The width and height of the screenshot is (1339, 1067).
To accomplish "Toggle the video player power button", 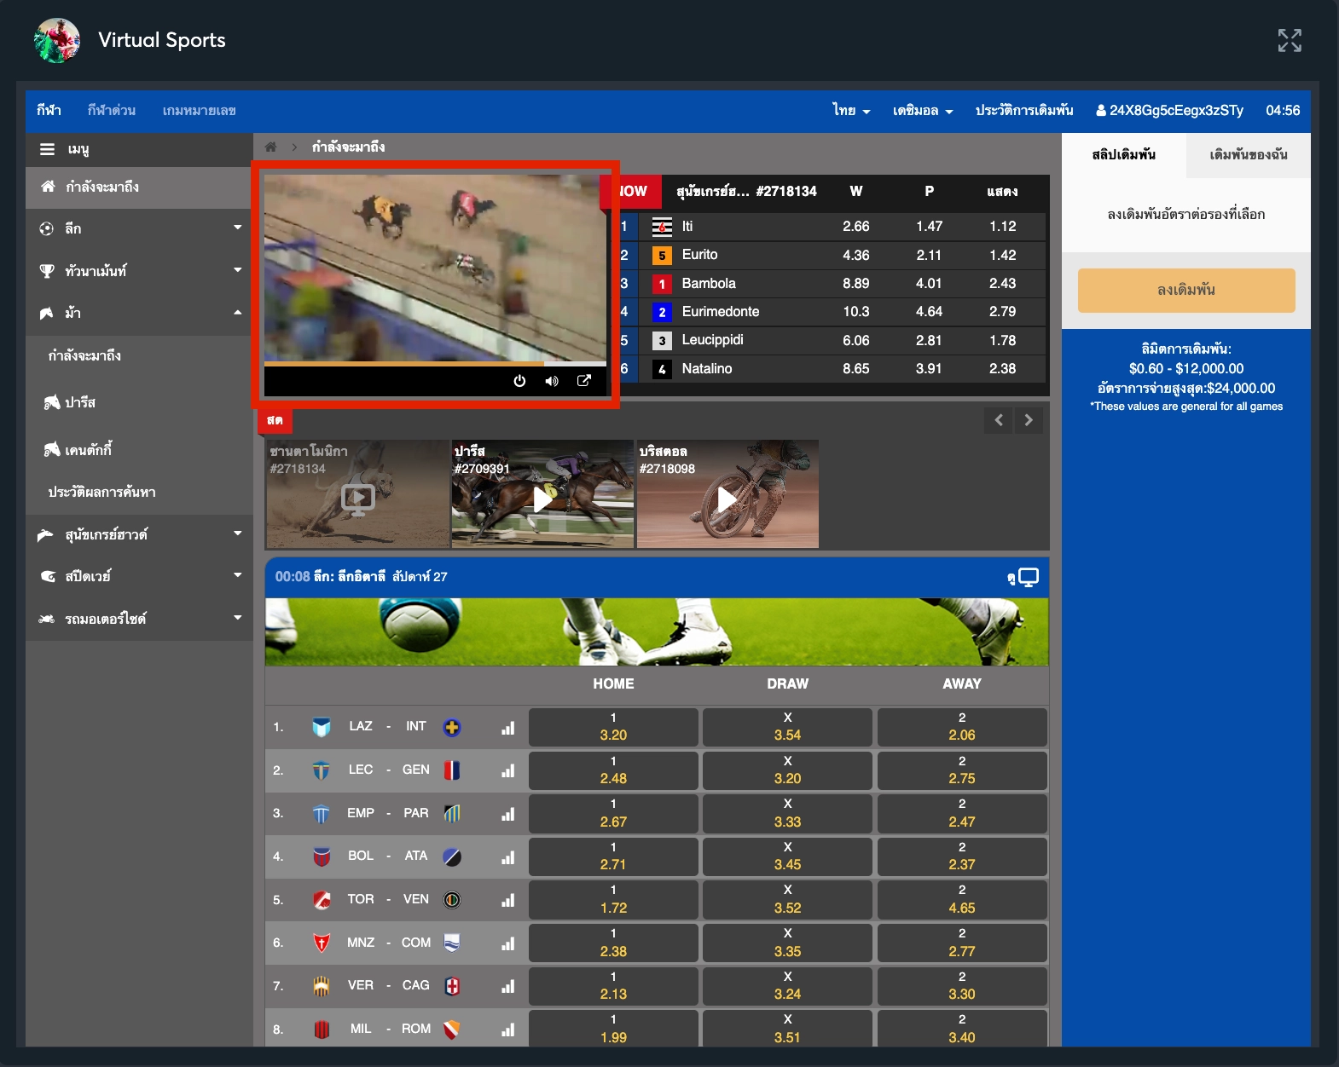I will click(519, 381).
